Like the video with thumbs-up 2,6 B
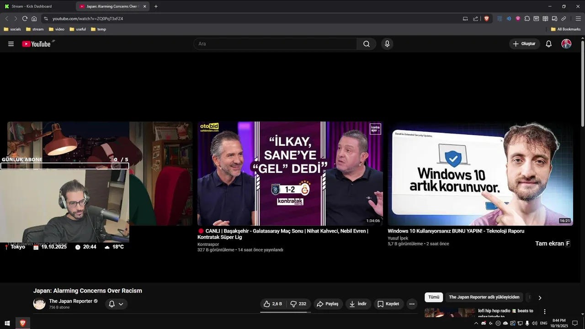Viewport: 585px width, 329px height. point(273,304)
